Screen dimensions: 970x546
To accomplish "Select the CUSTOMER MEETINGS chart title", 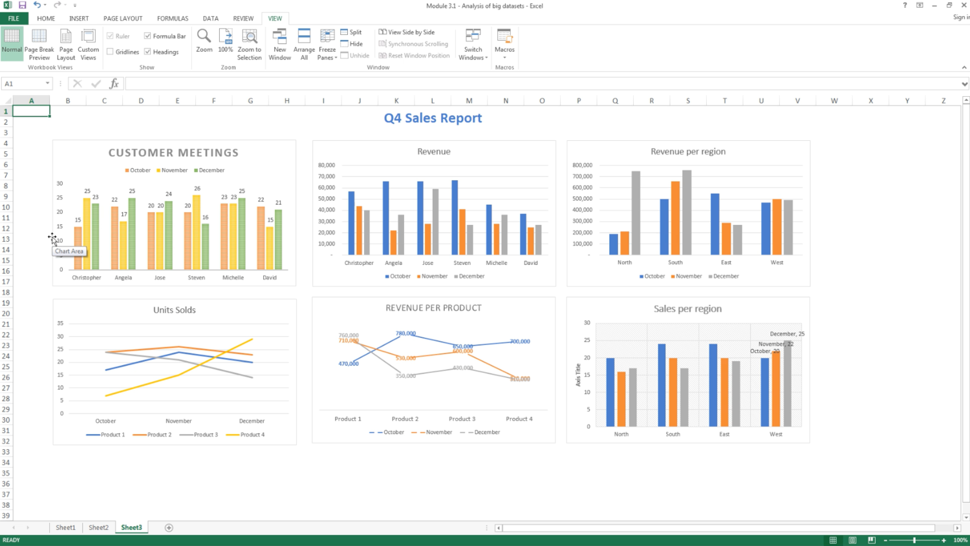I will coord(173,152).
